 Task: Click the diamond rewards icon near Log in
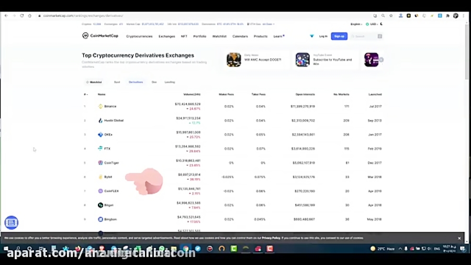pyautogui.click(x=311, y=36)
